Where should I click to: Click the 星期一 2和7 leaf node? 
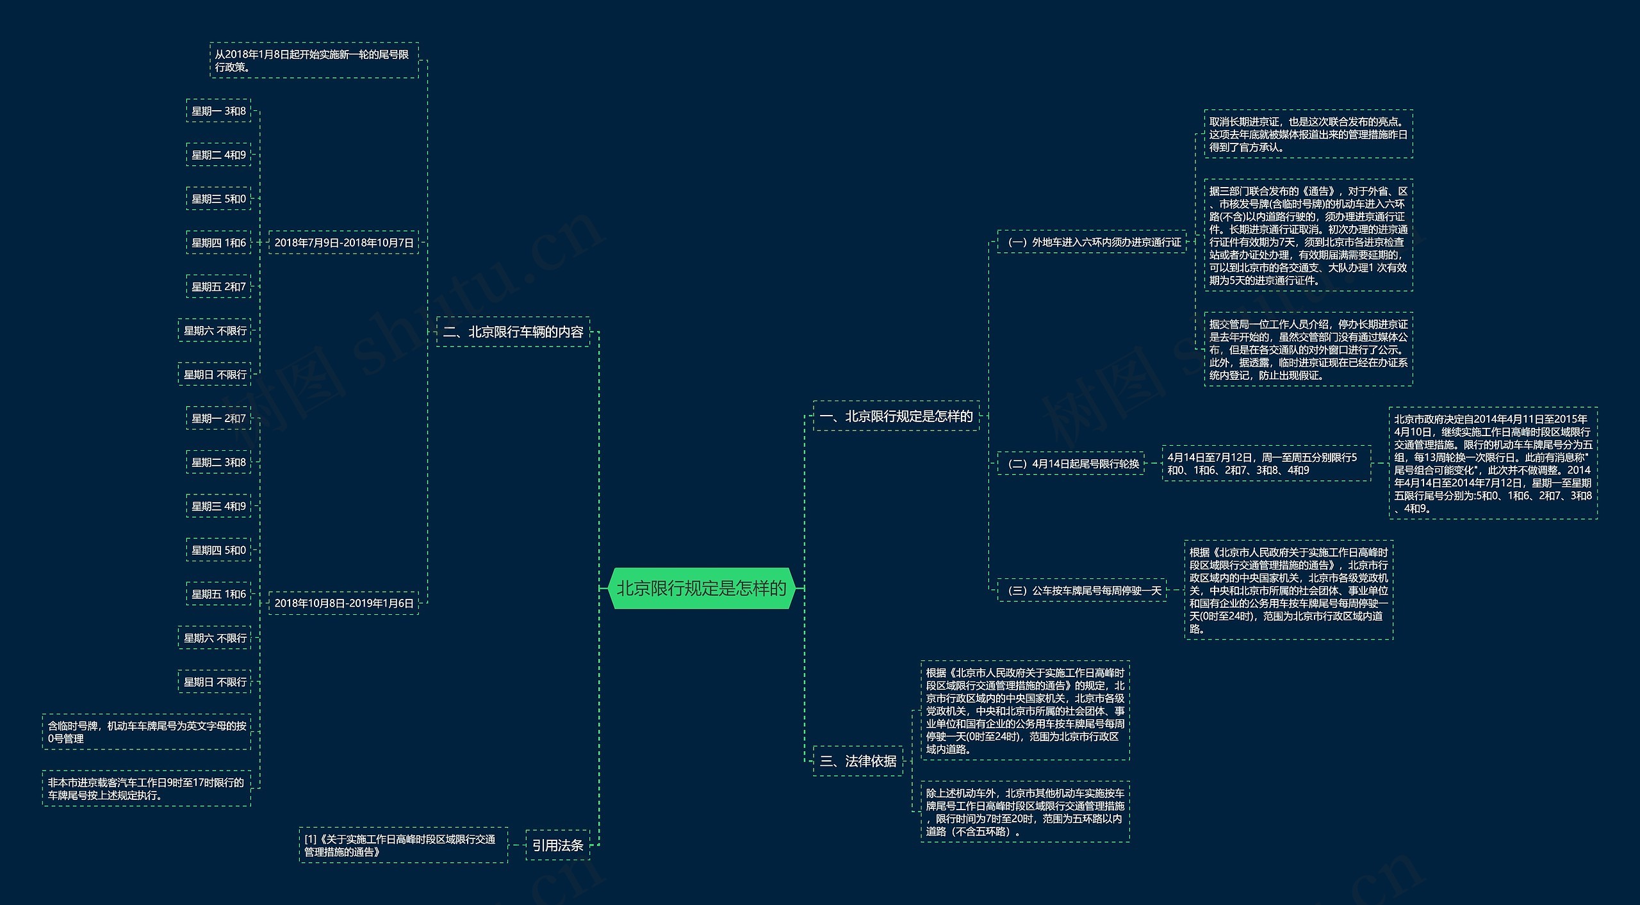[x=218, y=418]
